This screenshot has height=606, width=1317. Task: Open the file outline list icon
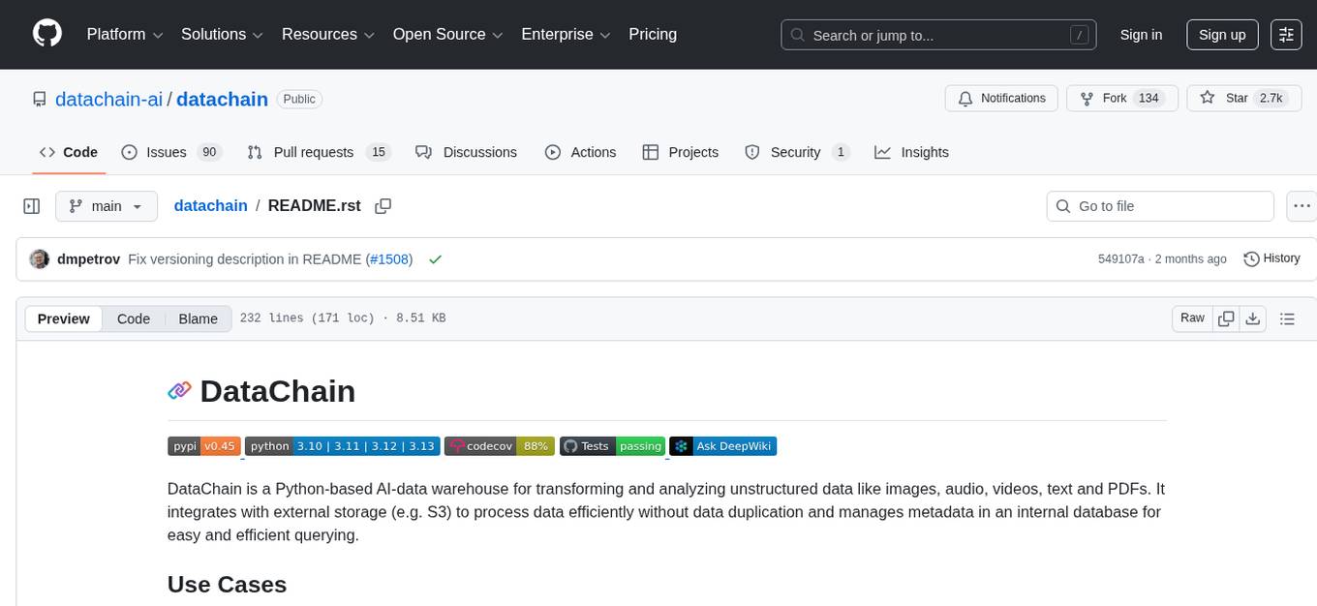[x=1288, y=318]
